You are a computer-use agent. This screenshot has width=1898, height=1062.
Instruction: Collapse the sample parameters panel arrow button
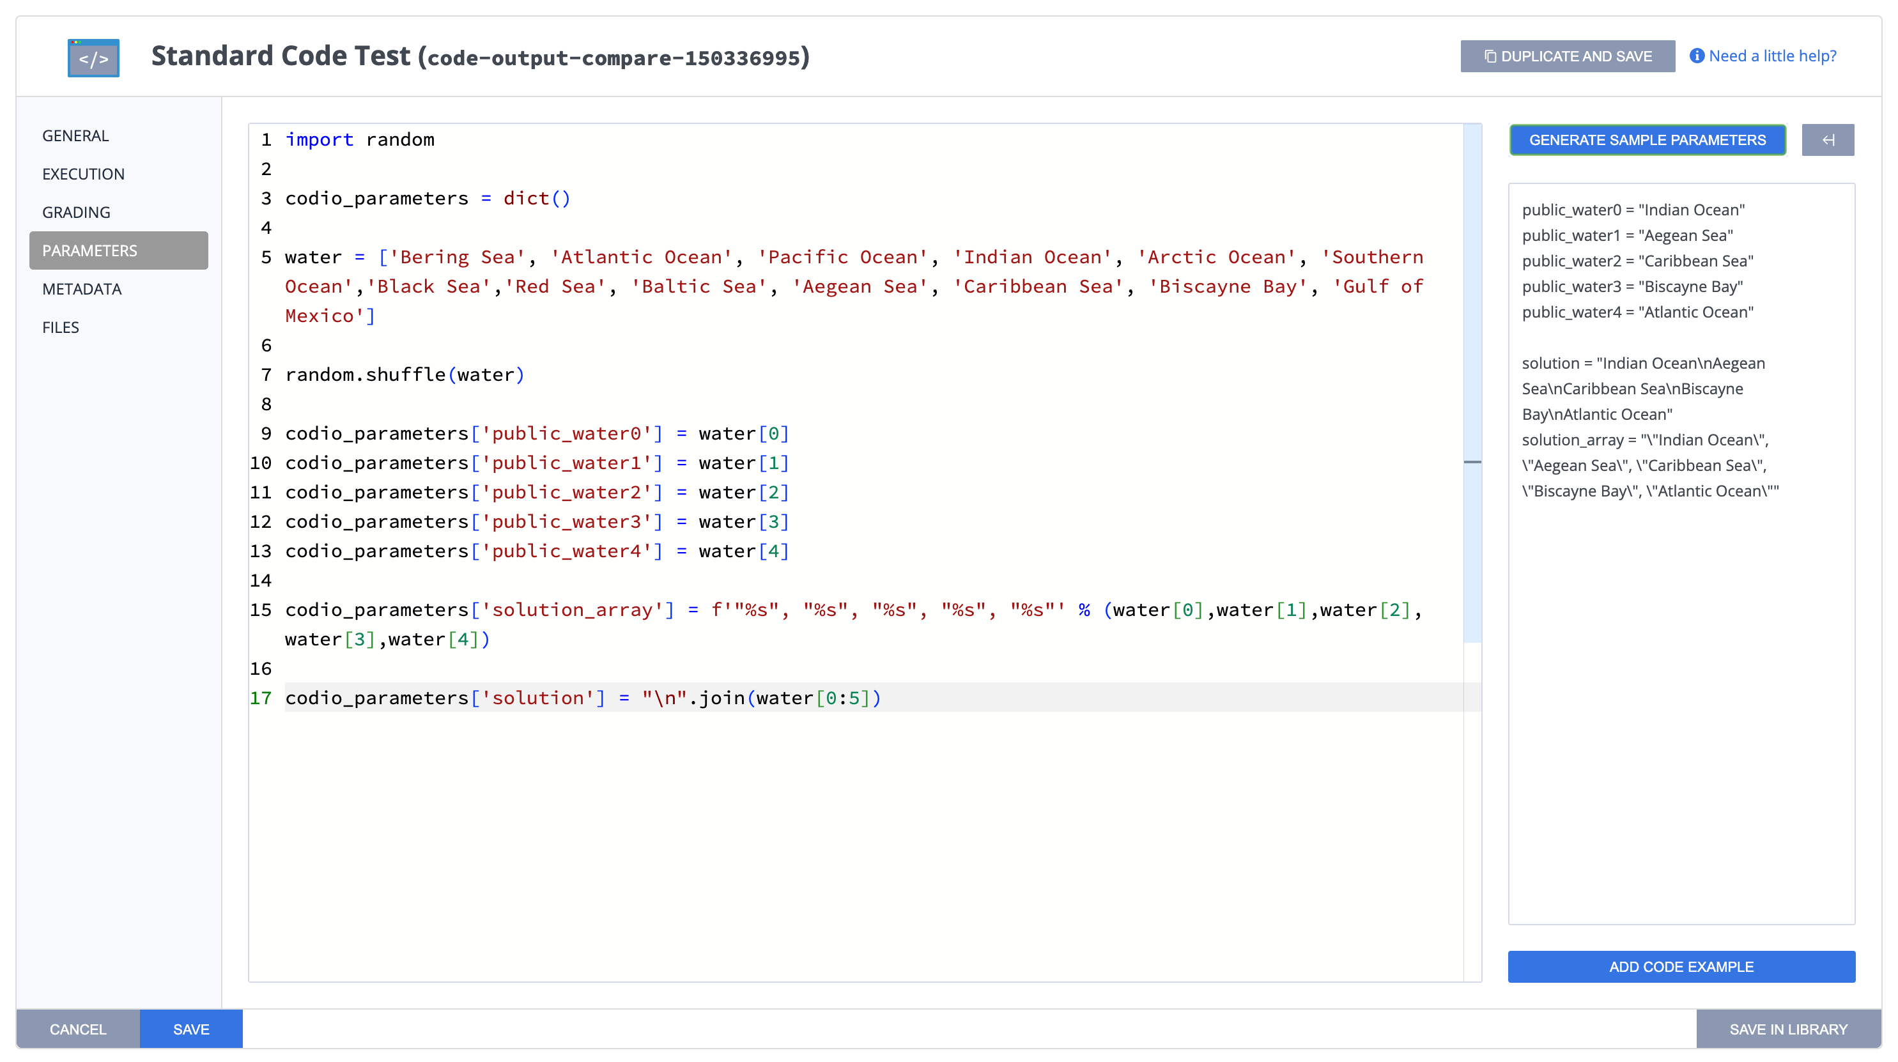click(1827, 140)
